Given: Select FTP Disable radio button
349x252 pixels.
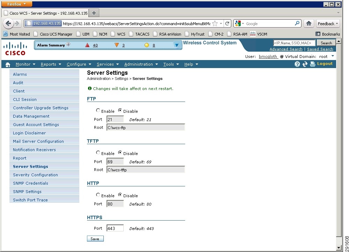Looking at the screenshot, I should tap(120, 110).
